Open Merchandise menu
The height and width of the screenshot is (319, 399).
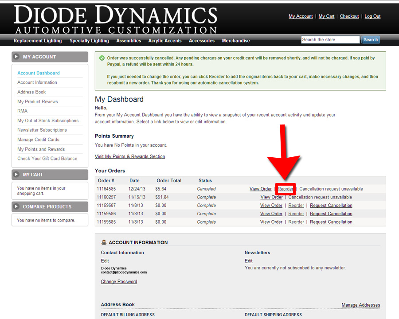point(236,41)
